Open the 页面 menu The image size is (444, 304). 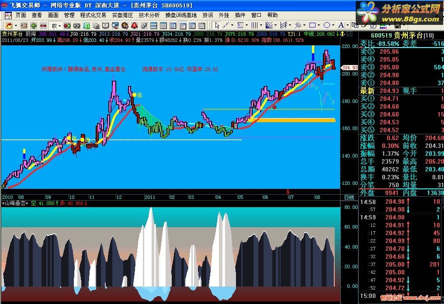(x=21, y=15)
